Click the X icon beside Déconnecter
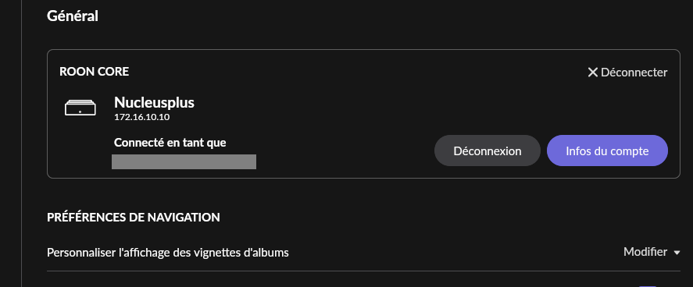This screenshot has width=693, height=287. 593,73
